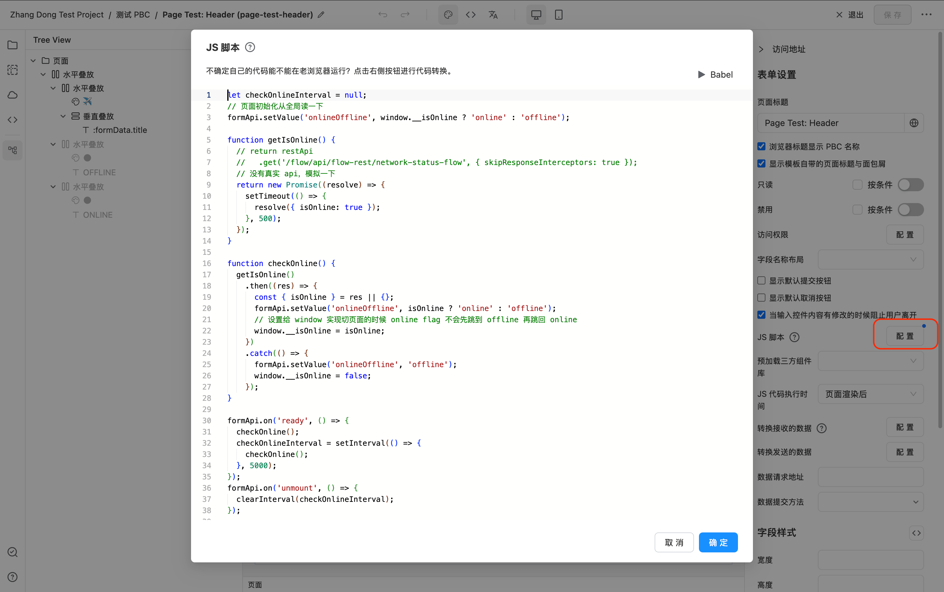Collapse the 垂直叠放 tree node
The width and height of the screenshot is (944, 592).
(x=63, y=116)
